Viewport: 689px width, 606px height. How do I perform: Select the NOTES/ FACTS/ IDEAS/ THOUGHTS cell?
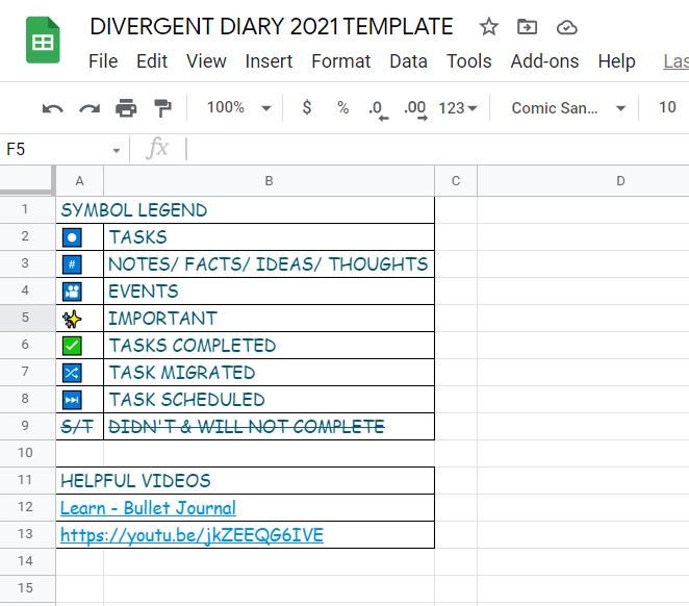pyautogui.click(x=269, y=264)
